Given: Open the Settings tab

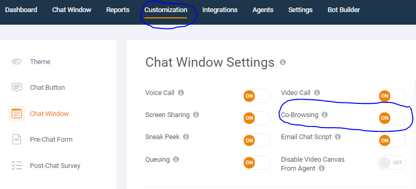Looking at the screenshot, I should tap(300, 10).
